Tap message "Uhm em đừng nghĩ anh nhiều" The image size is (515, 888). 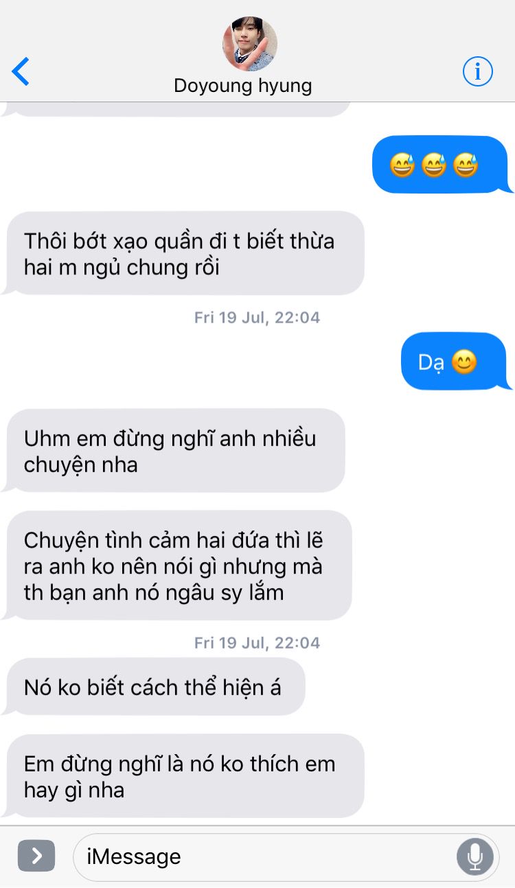(173, 451)
